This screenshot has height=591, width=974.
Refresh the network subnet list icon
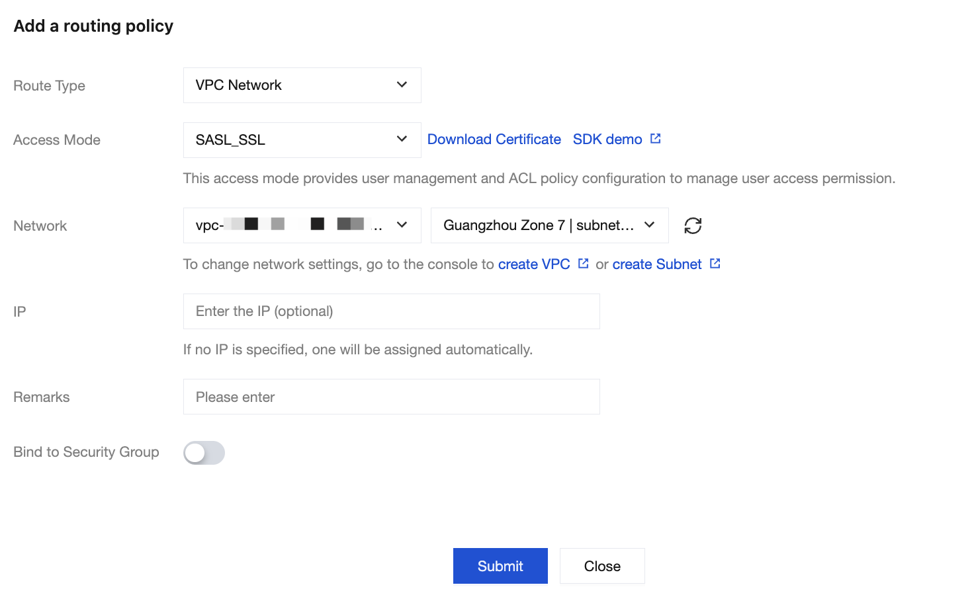[x=693, y=225]
